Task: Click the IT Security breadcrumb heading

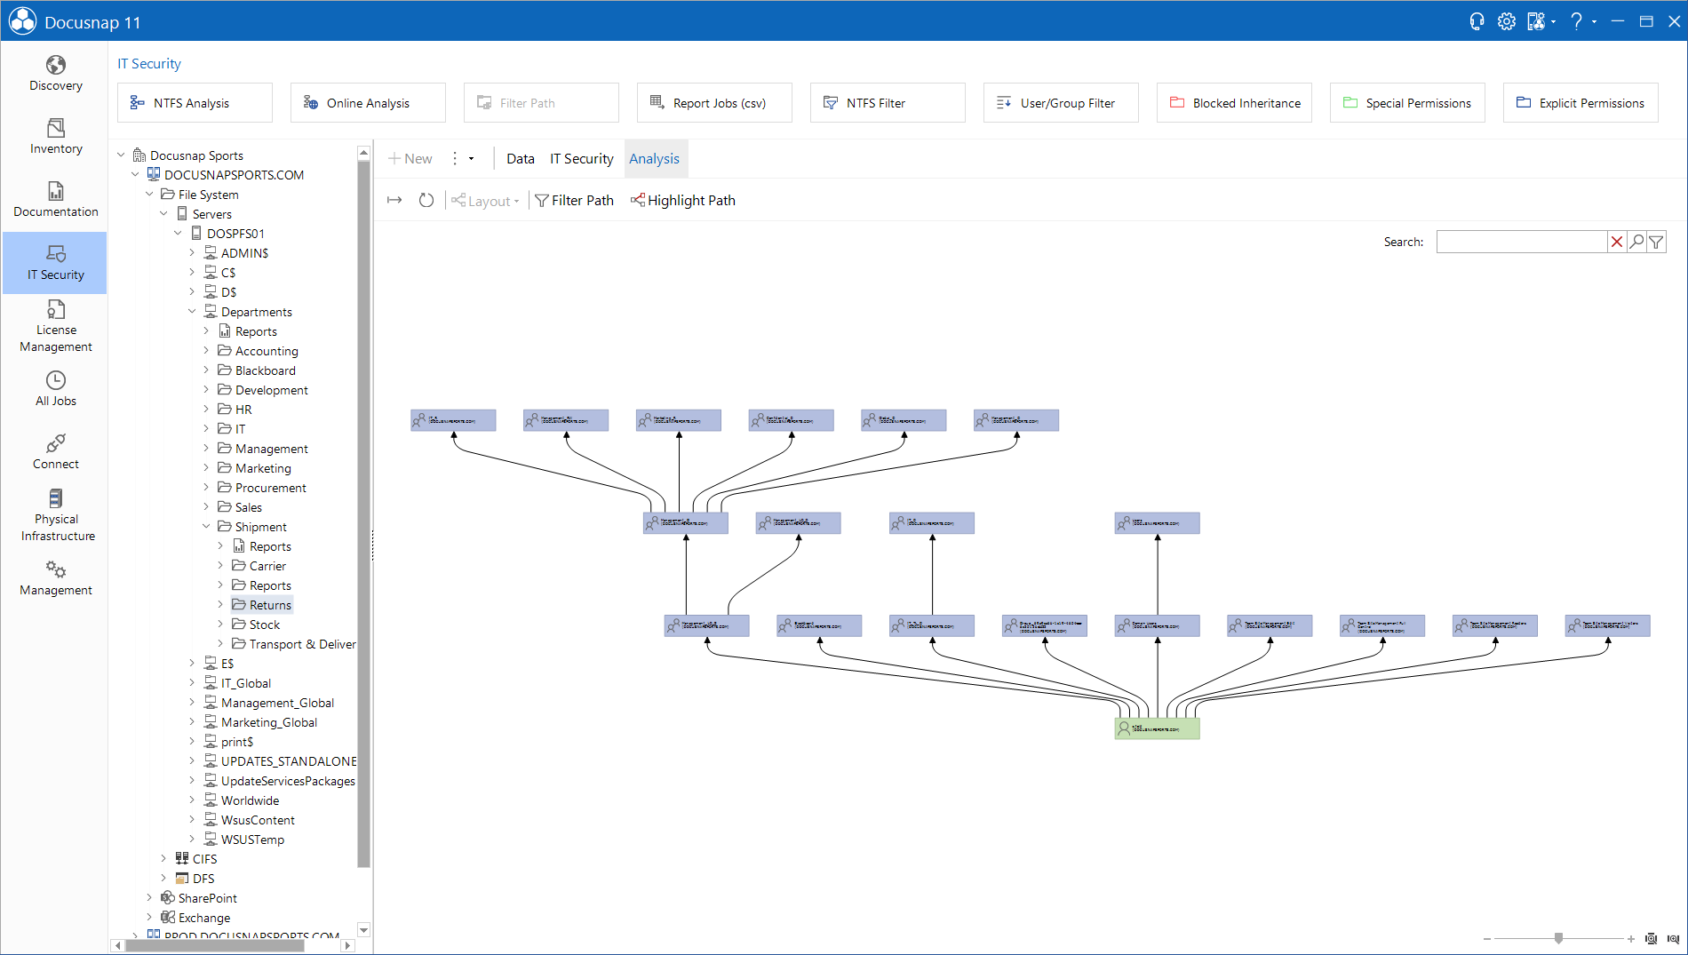Action: click(x=149, y=64)
